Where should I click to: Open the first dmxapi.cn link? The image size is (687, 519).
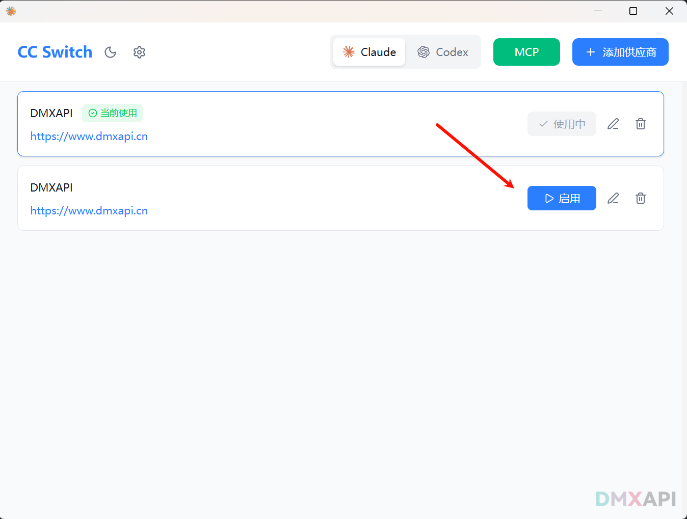click(89, 136)
